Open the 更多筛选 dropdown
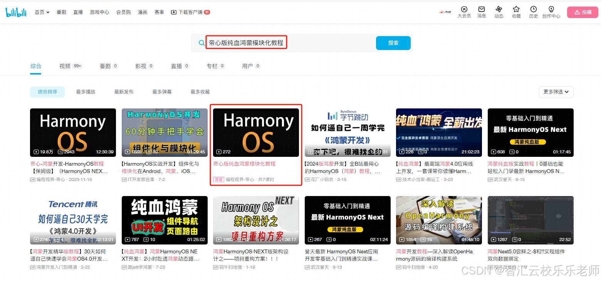 click(556, 92)
